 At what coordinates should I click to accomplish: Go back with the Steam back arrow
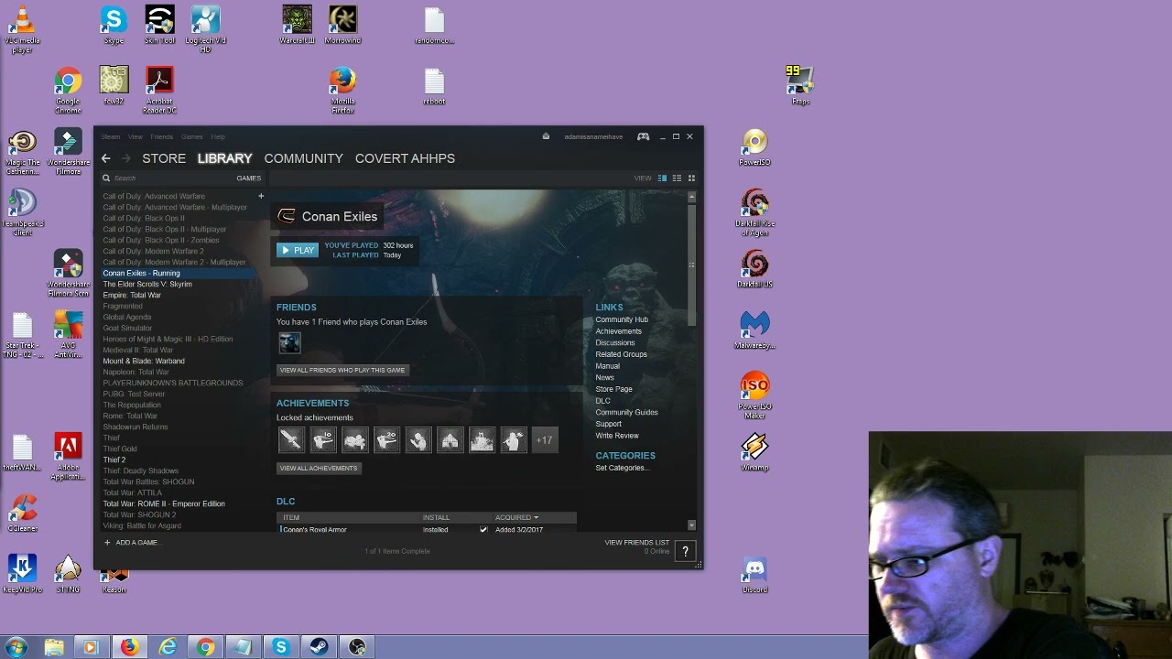pos(105,158)
